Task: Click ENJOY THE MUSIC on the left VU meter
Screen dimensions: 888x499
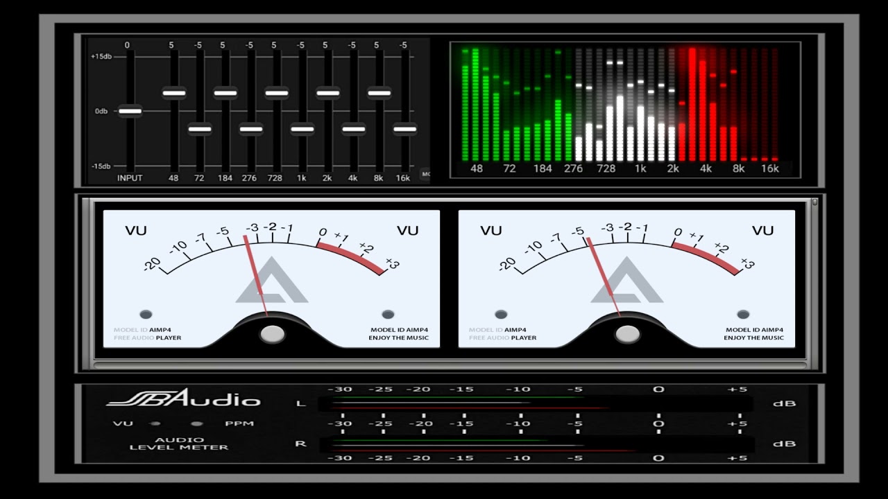Action: coord(399,338)
